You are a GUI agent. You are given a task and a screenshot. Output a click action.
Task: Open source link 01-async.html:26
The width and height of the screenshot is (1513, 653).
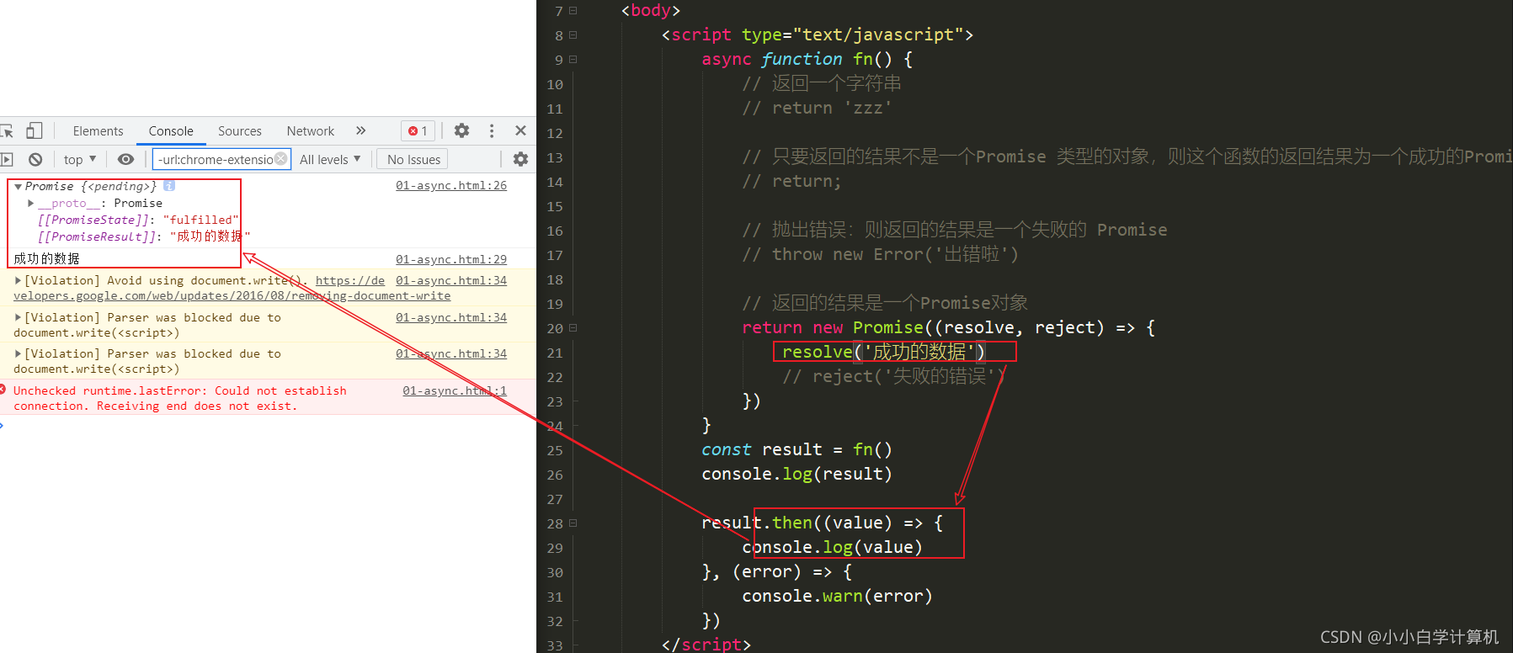tap(451, 185)
